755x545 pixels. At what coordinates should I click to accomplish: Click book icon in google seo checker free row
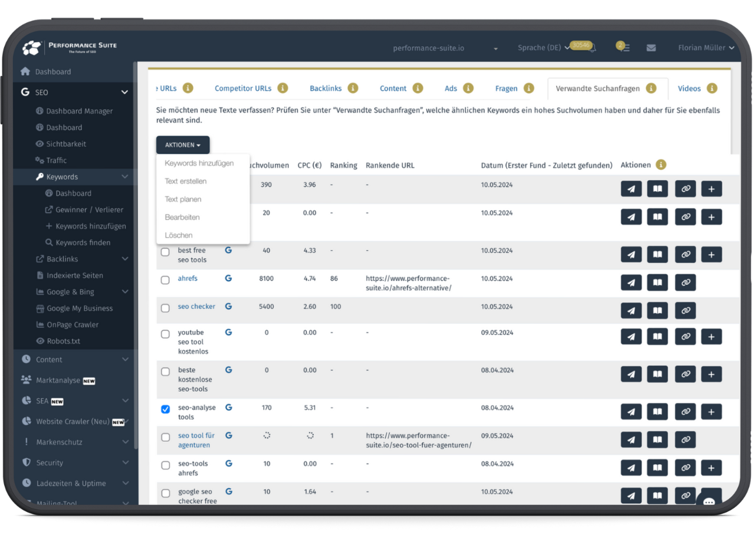(657, 495)
